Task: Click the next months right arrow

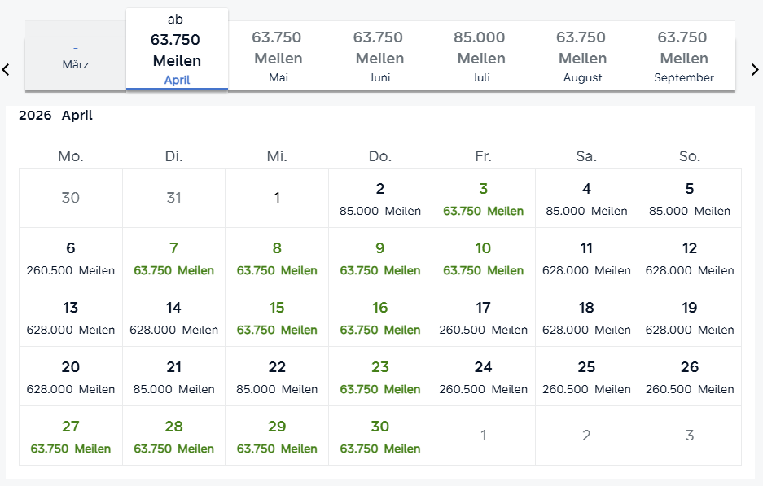Action: tap(756, 70)
